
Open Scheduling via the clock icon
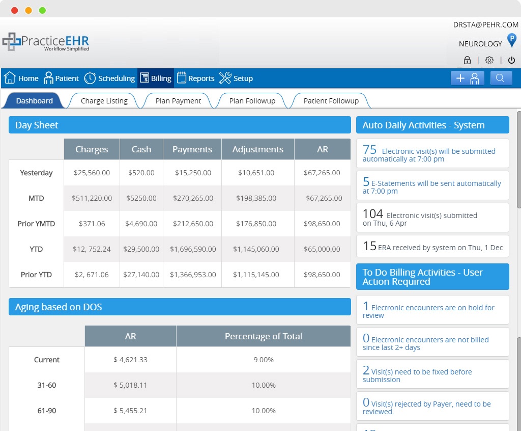90,78
